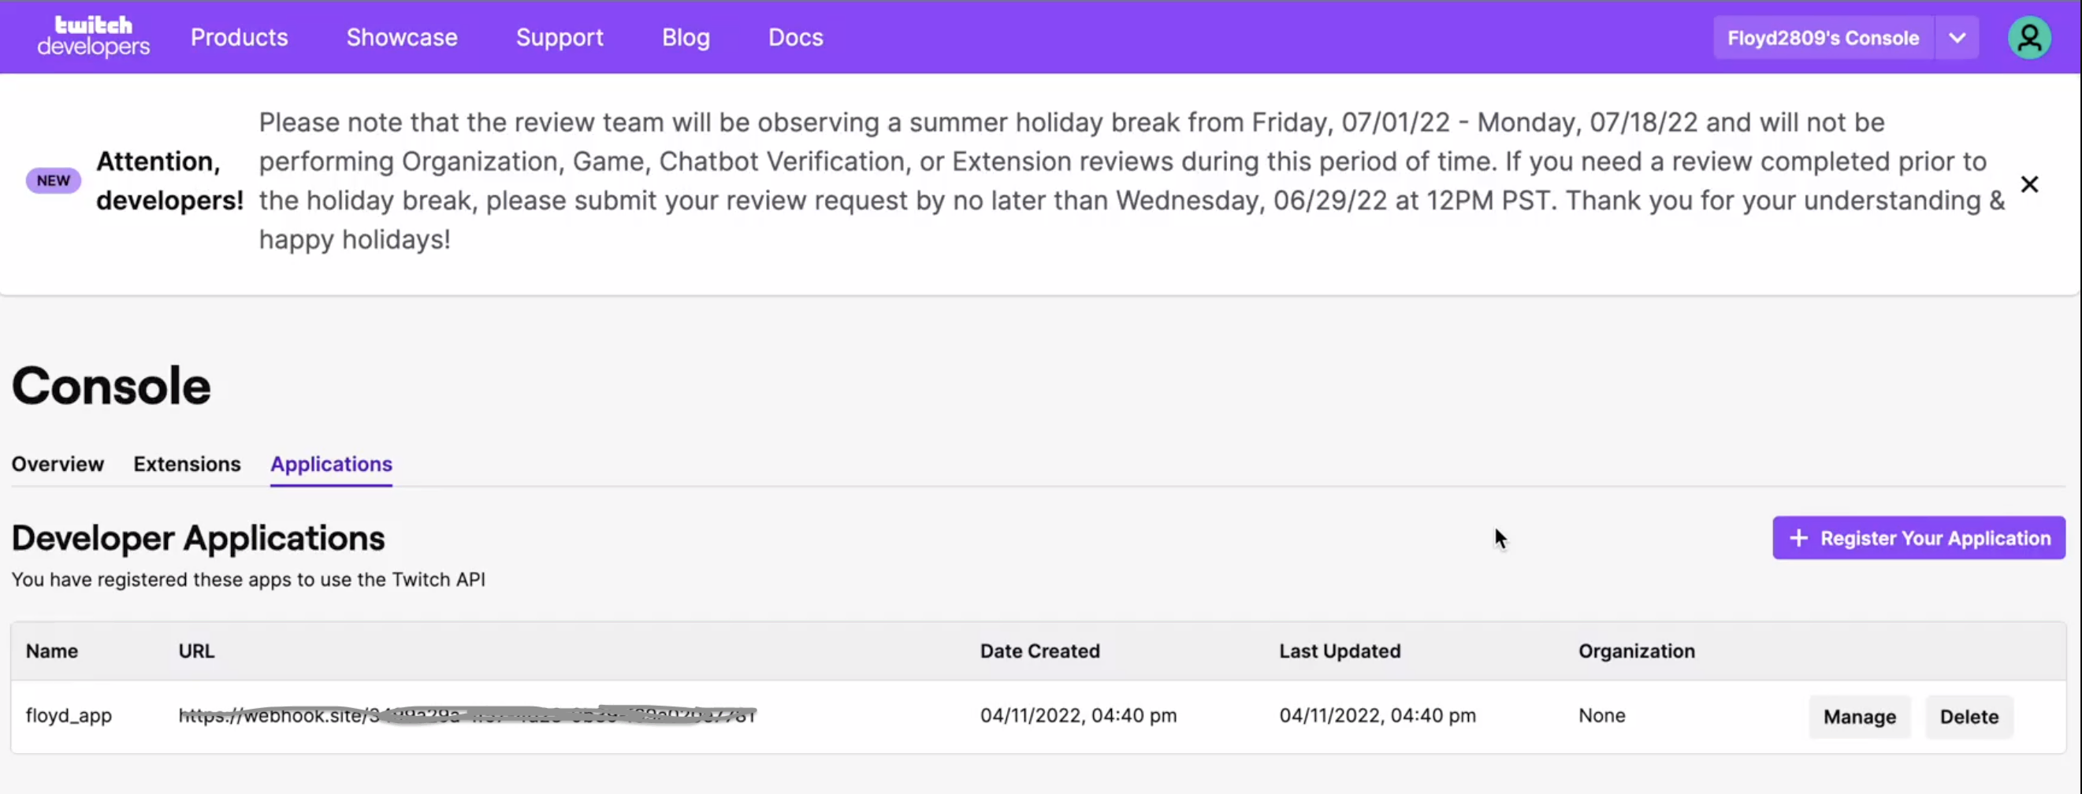
Task: Visit the Blog link
Action: 686,37
